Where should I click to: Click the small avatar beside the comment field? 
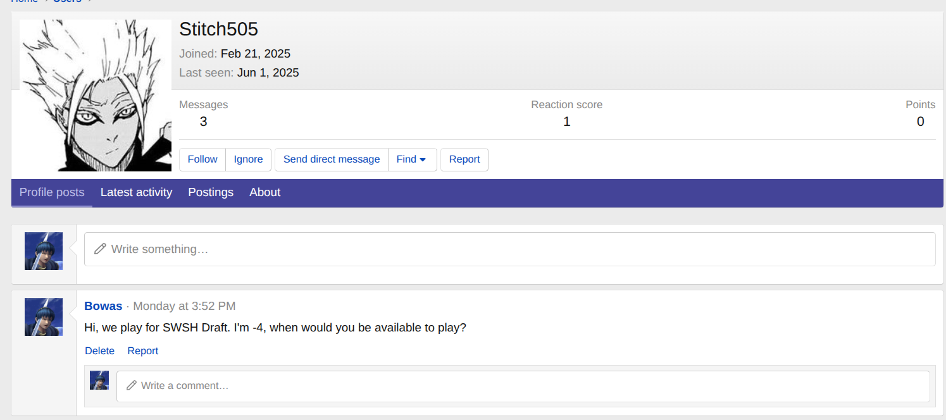[x=99, y=380]
